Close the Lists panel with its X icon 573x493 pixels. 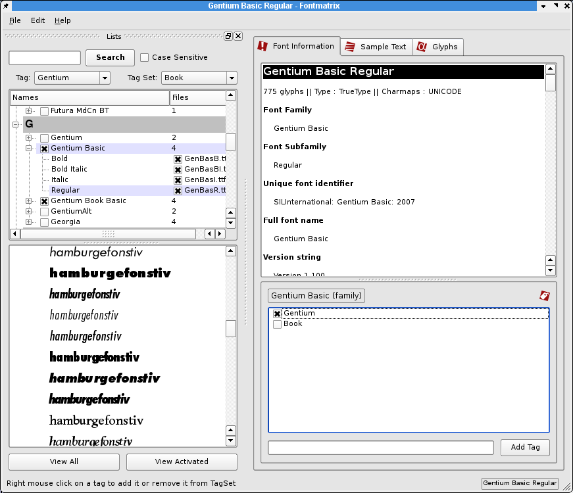tap(237, 36)
